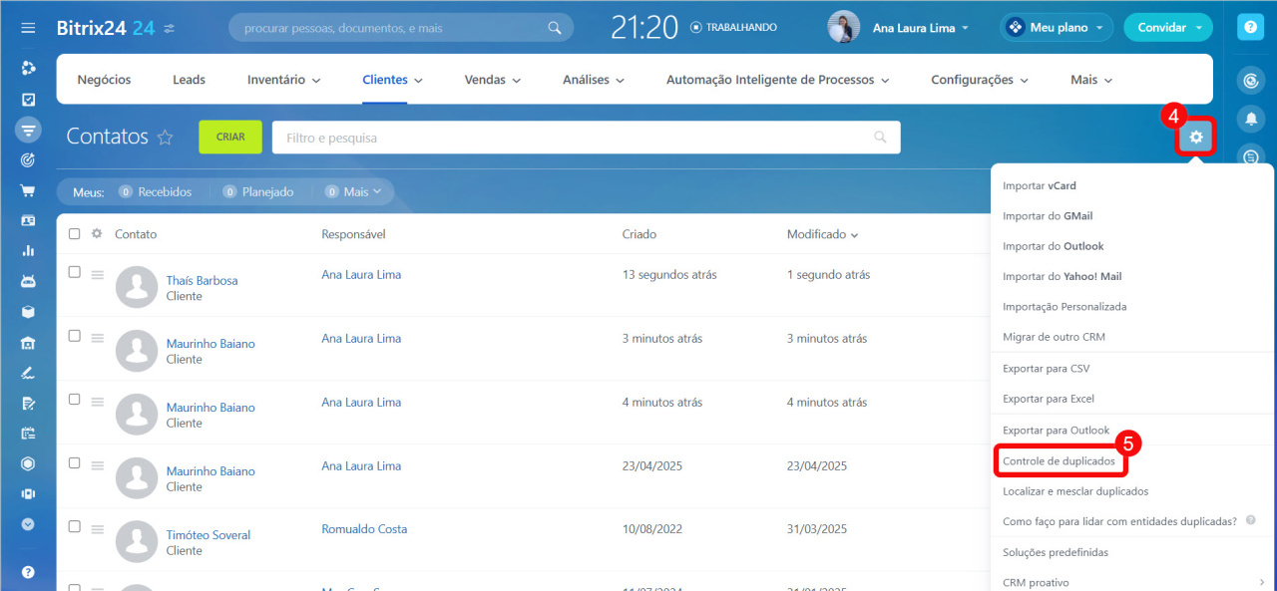
Task: Expand the Mais counter filter
Action: pos(353,191)
